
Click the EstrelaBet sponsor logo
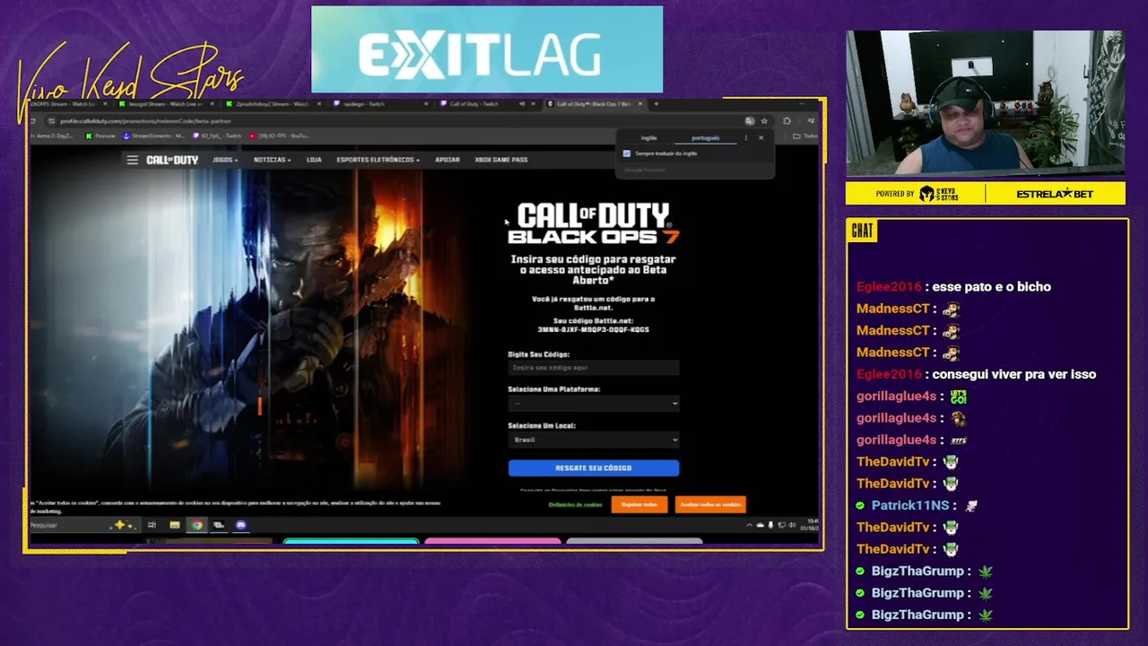[1055, 194]
